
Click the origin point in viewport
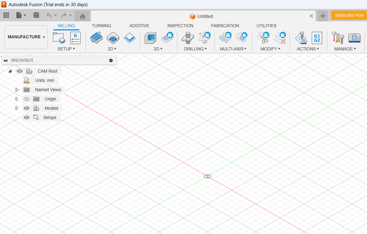207,176
